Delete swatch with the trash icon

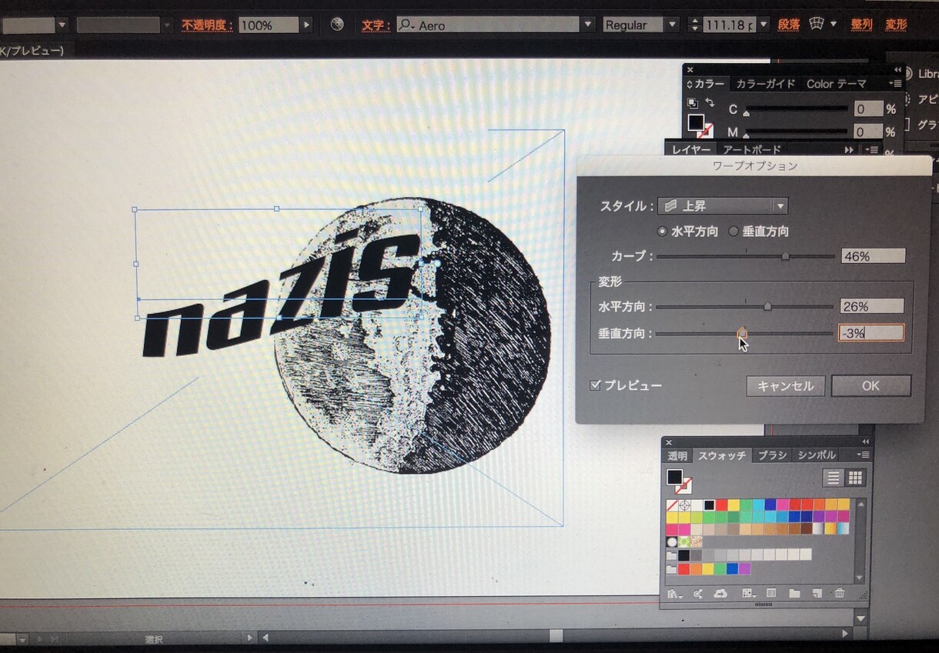click(x=840, y=594)
